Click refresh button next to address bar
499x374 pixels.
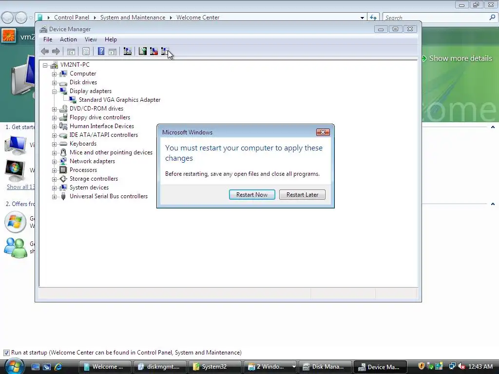coord(373,18)
